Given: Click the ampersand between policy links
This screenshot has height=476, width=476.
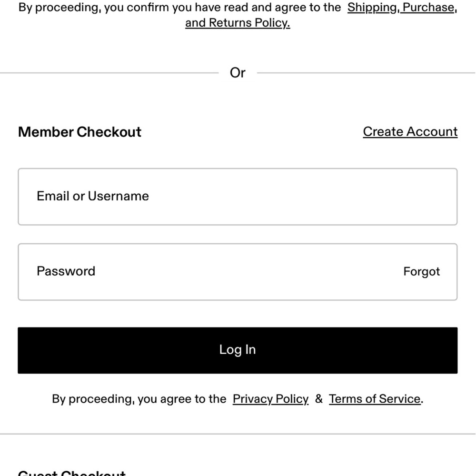Looking at the screenshot, I should click(319, 399).
